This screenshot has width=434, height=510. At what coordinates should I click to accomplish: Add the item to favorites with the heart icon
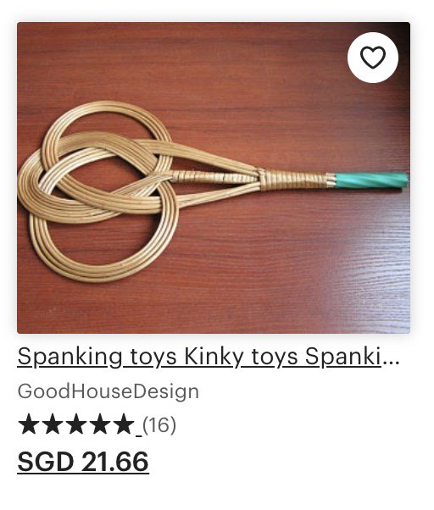(x=373, y=58)
